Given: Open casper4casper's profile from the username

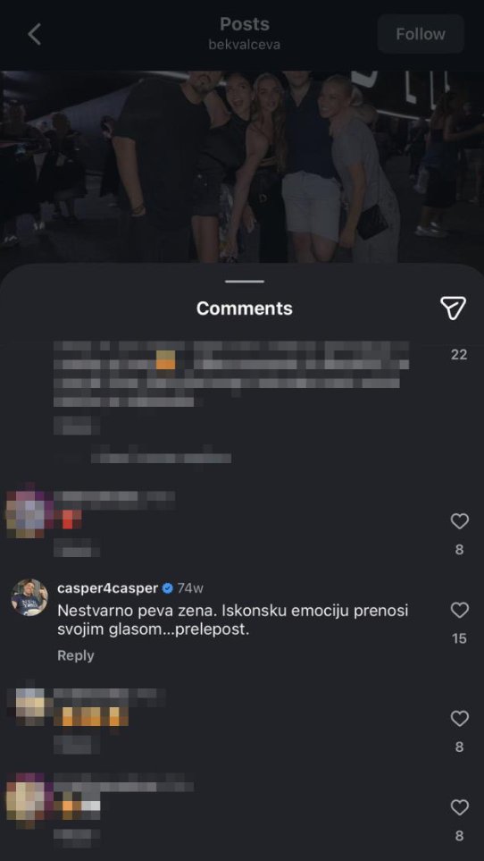Looking at the screenshot, I should point(107,588).
